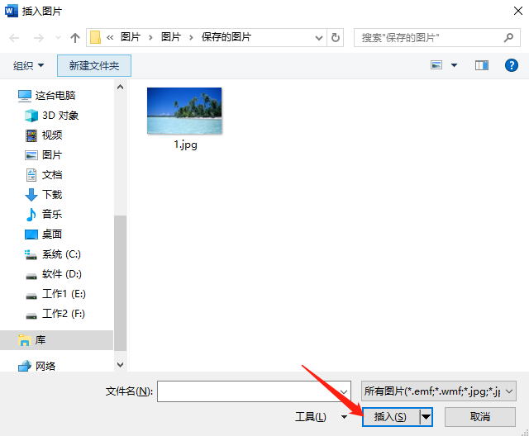Click the folder icon in address bar

96,37
